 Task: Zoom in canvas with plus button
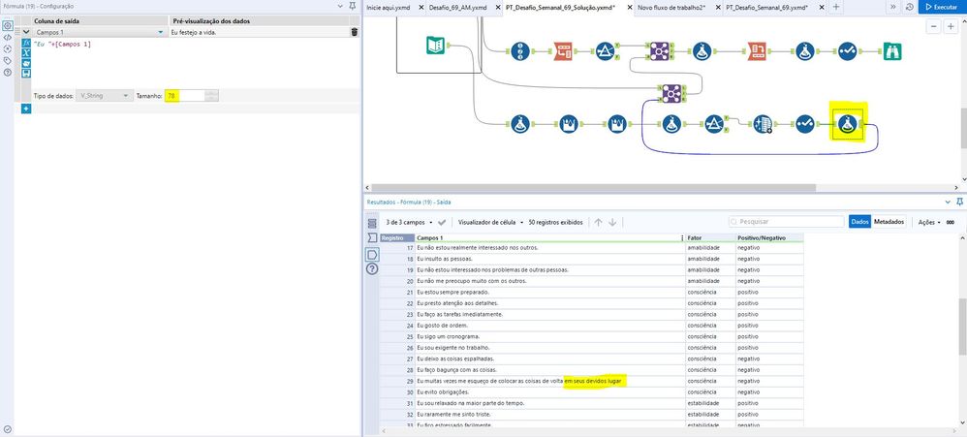point(951,26)
